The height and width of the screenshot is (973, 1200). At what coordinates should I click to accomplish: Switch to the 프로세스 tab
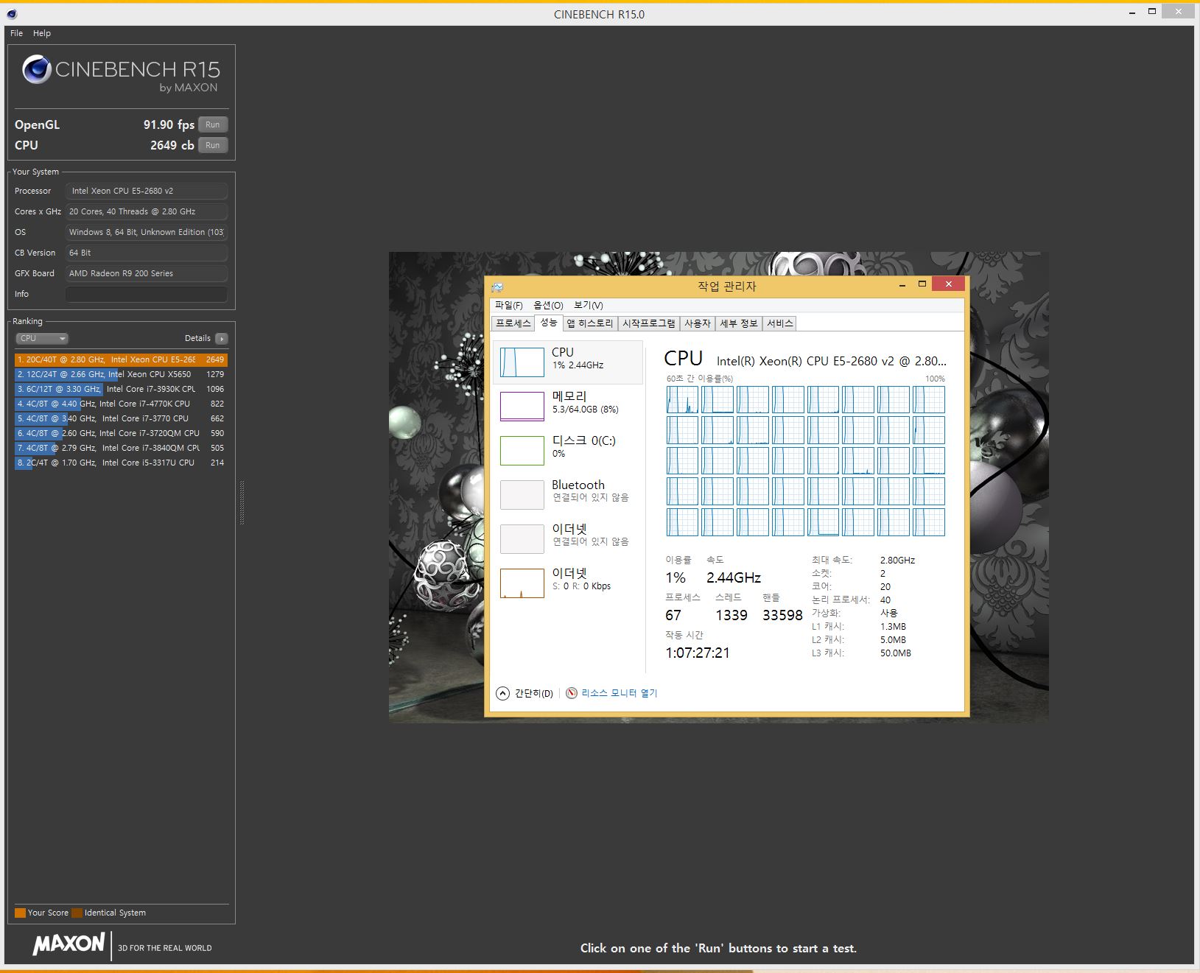(513, 323)
